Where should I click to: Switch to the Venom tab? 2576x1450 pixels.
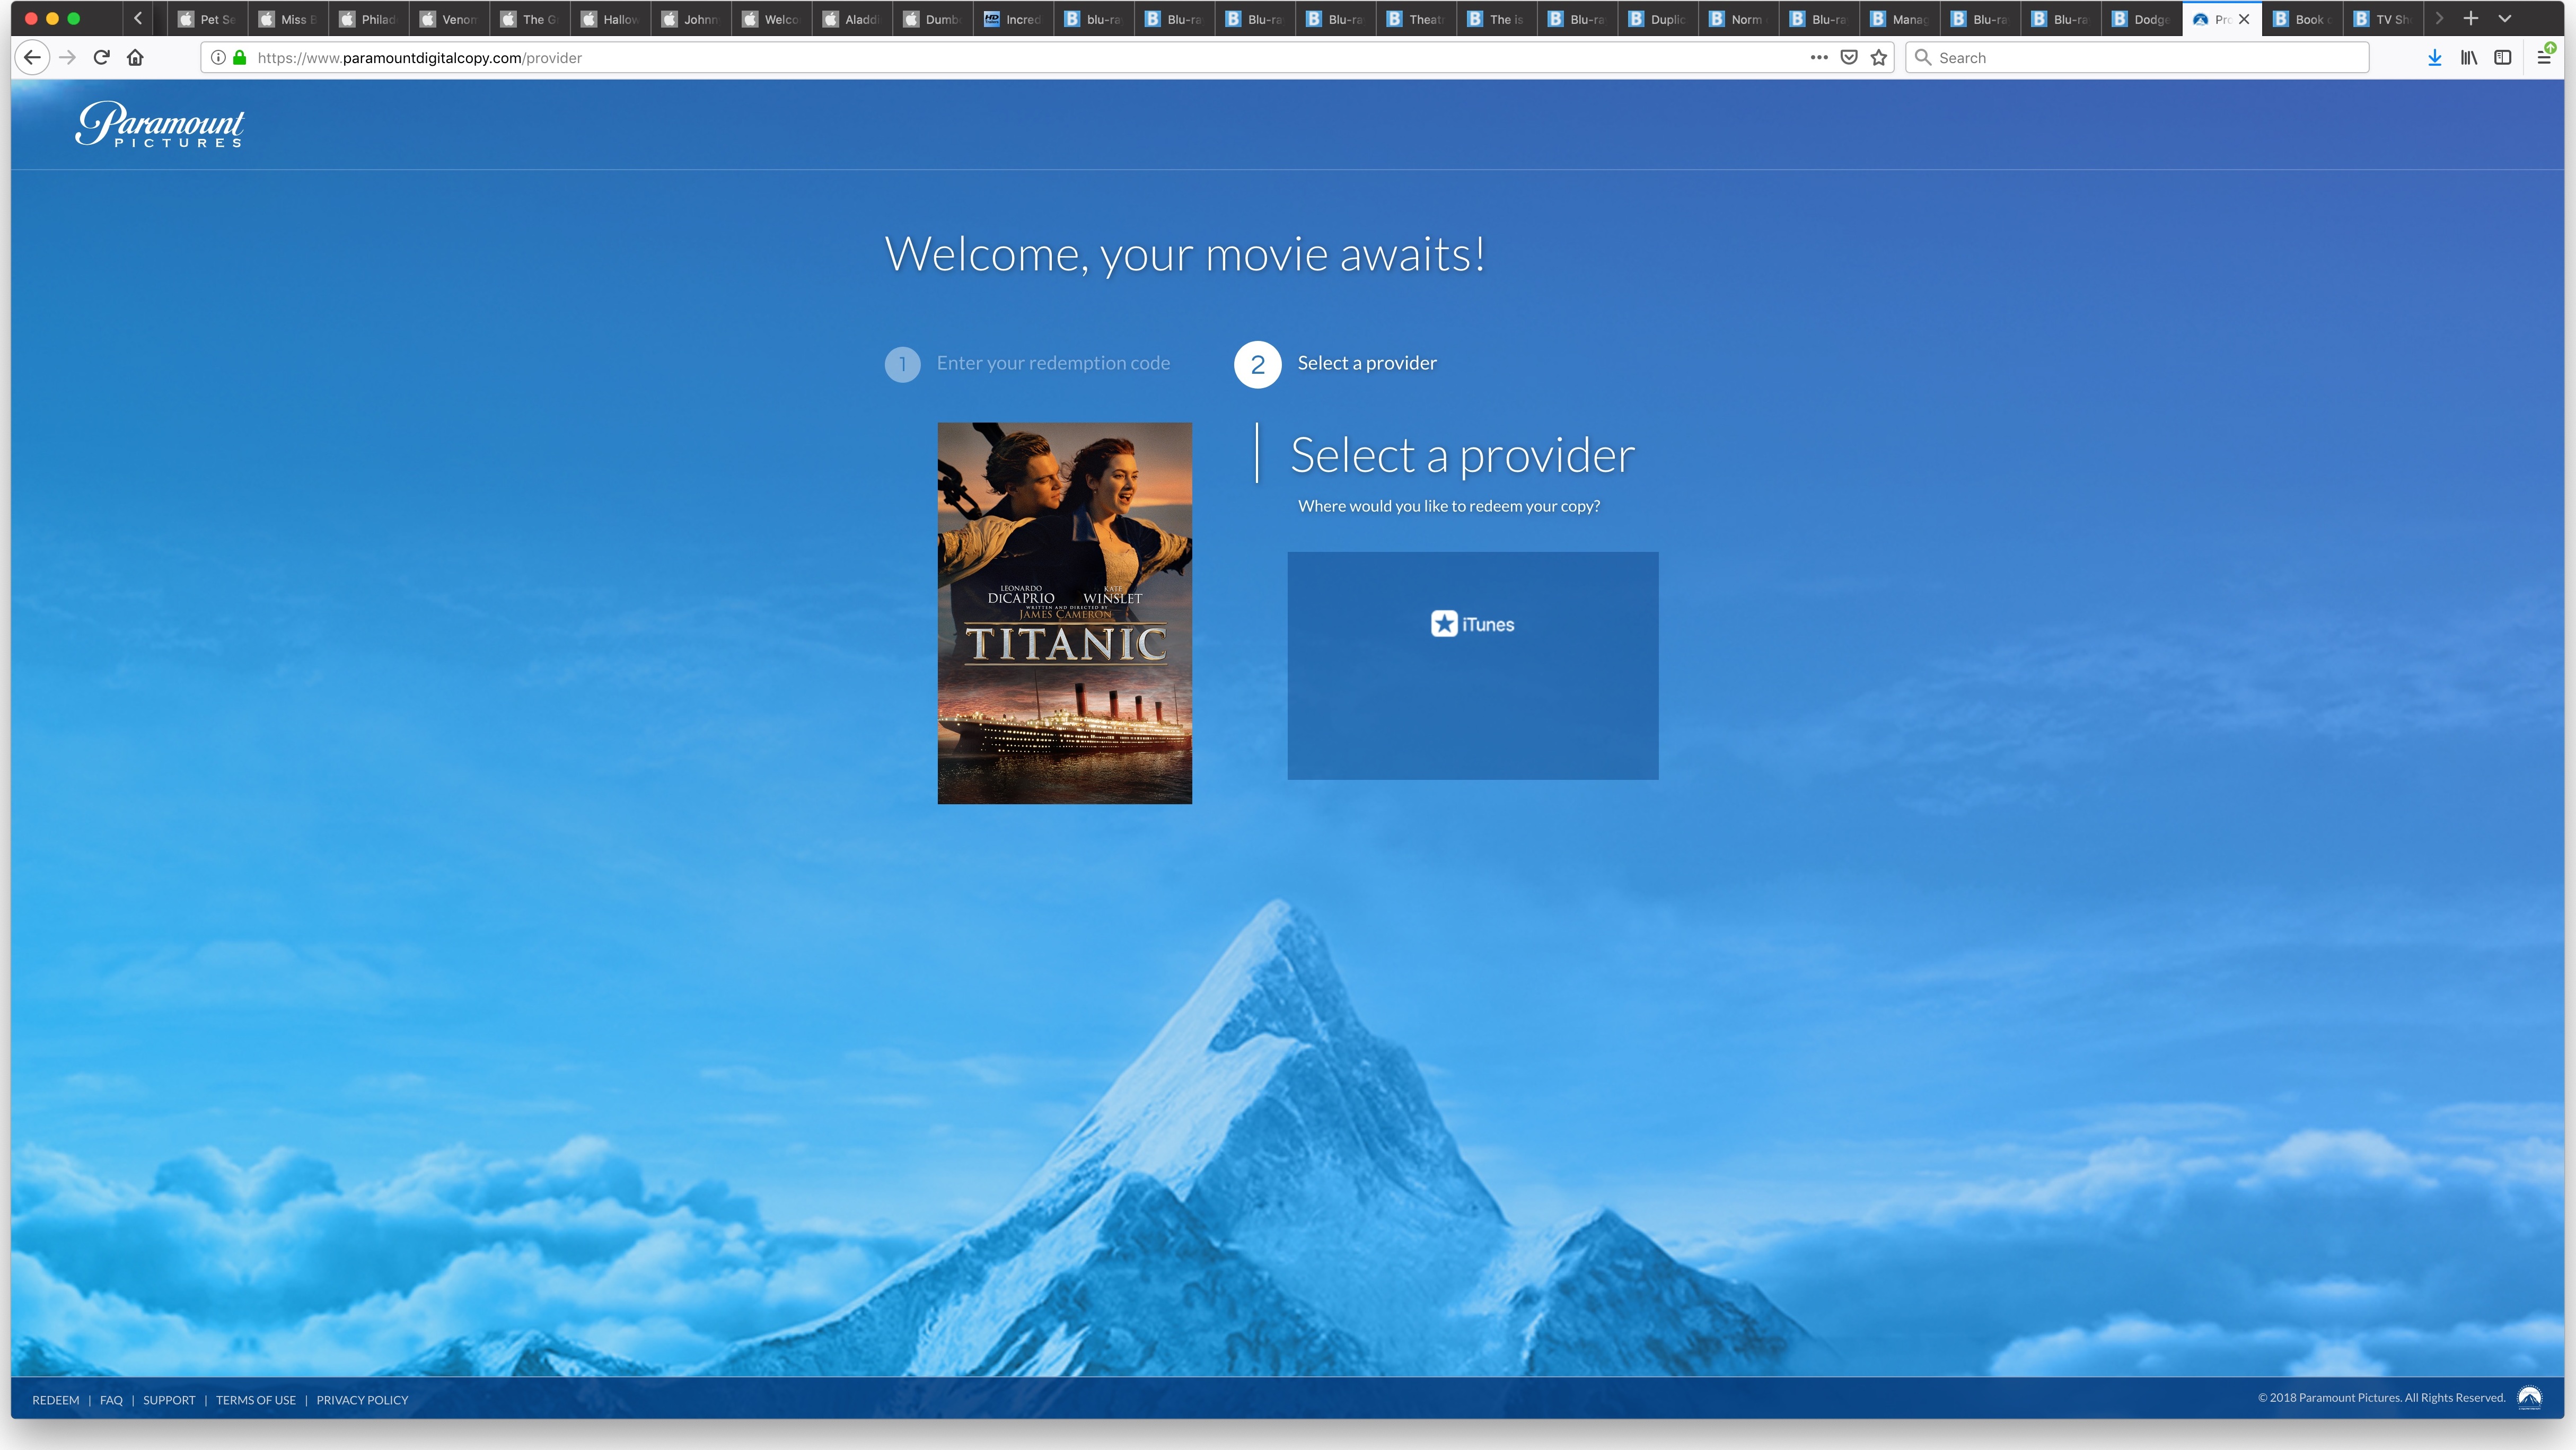(x=449, y=19)
